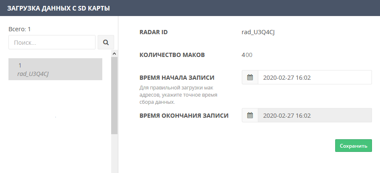Click the Время начала записи label
This screenshot has width=380, height=173.
177,78
